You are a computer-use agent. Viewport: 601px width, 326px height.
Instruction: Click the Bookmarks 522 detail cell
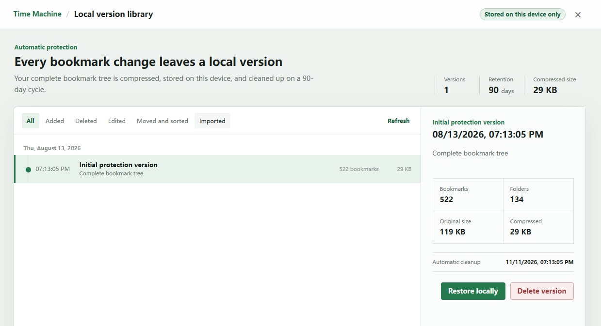(x=468, y=195)
